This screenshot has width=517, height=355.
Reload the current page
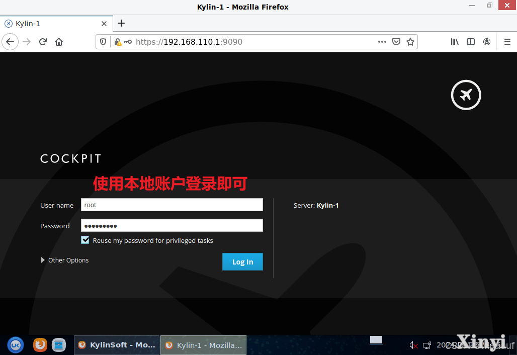click(43, 42)
